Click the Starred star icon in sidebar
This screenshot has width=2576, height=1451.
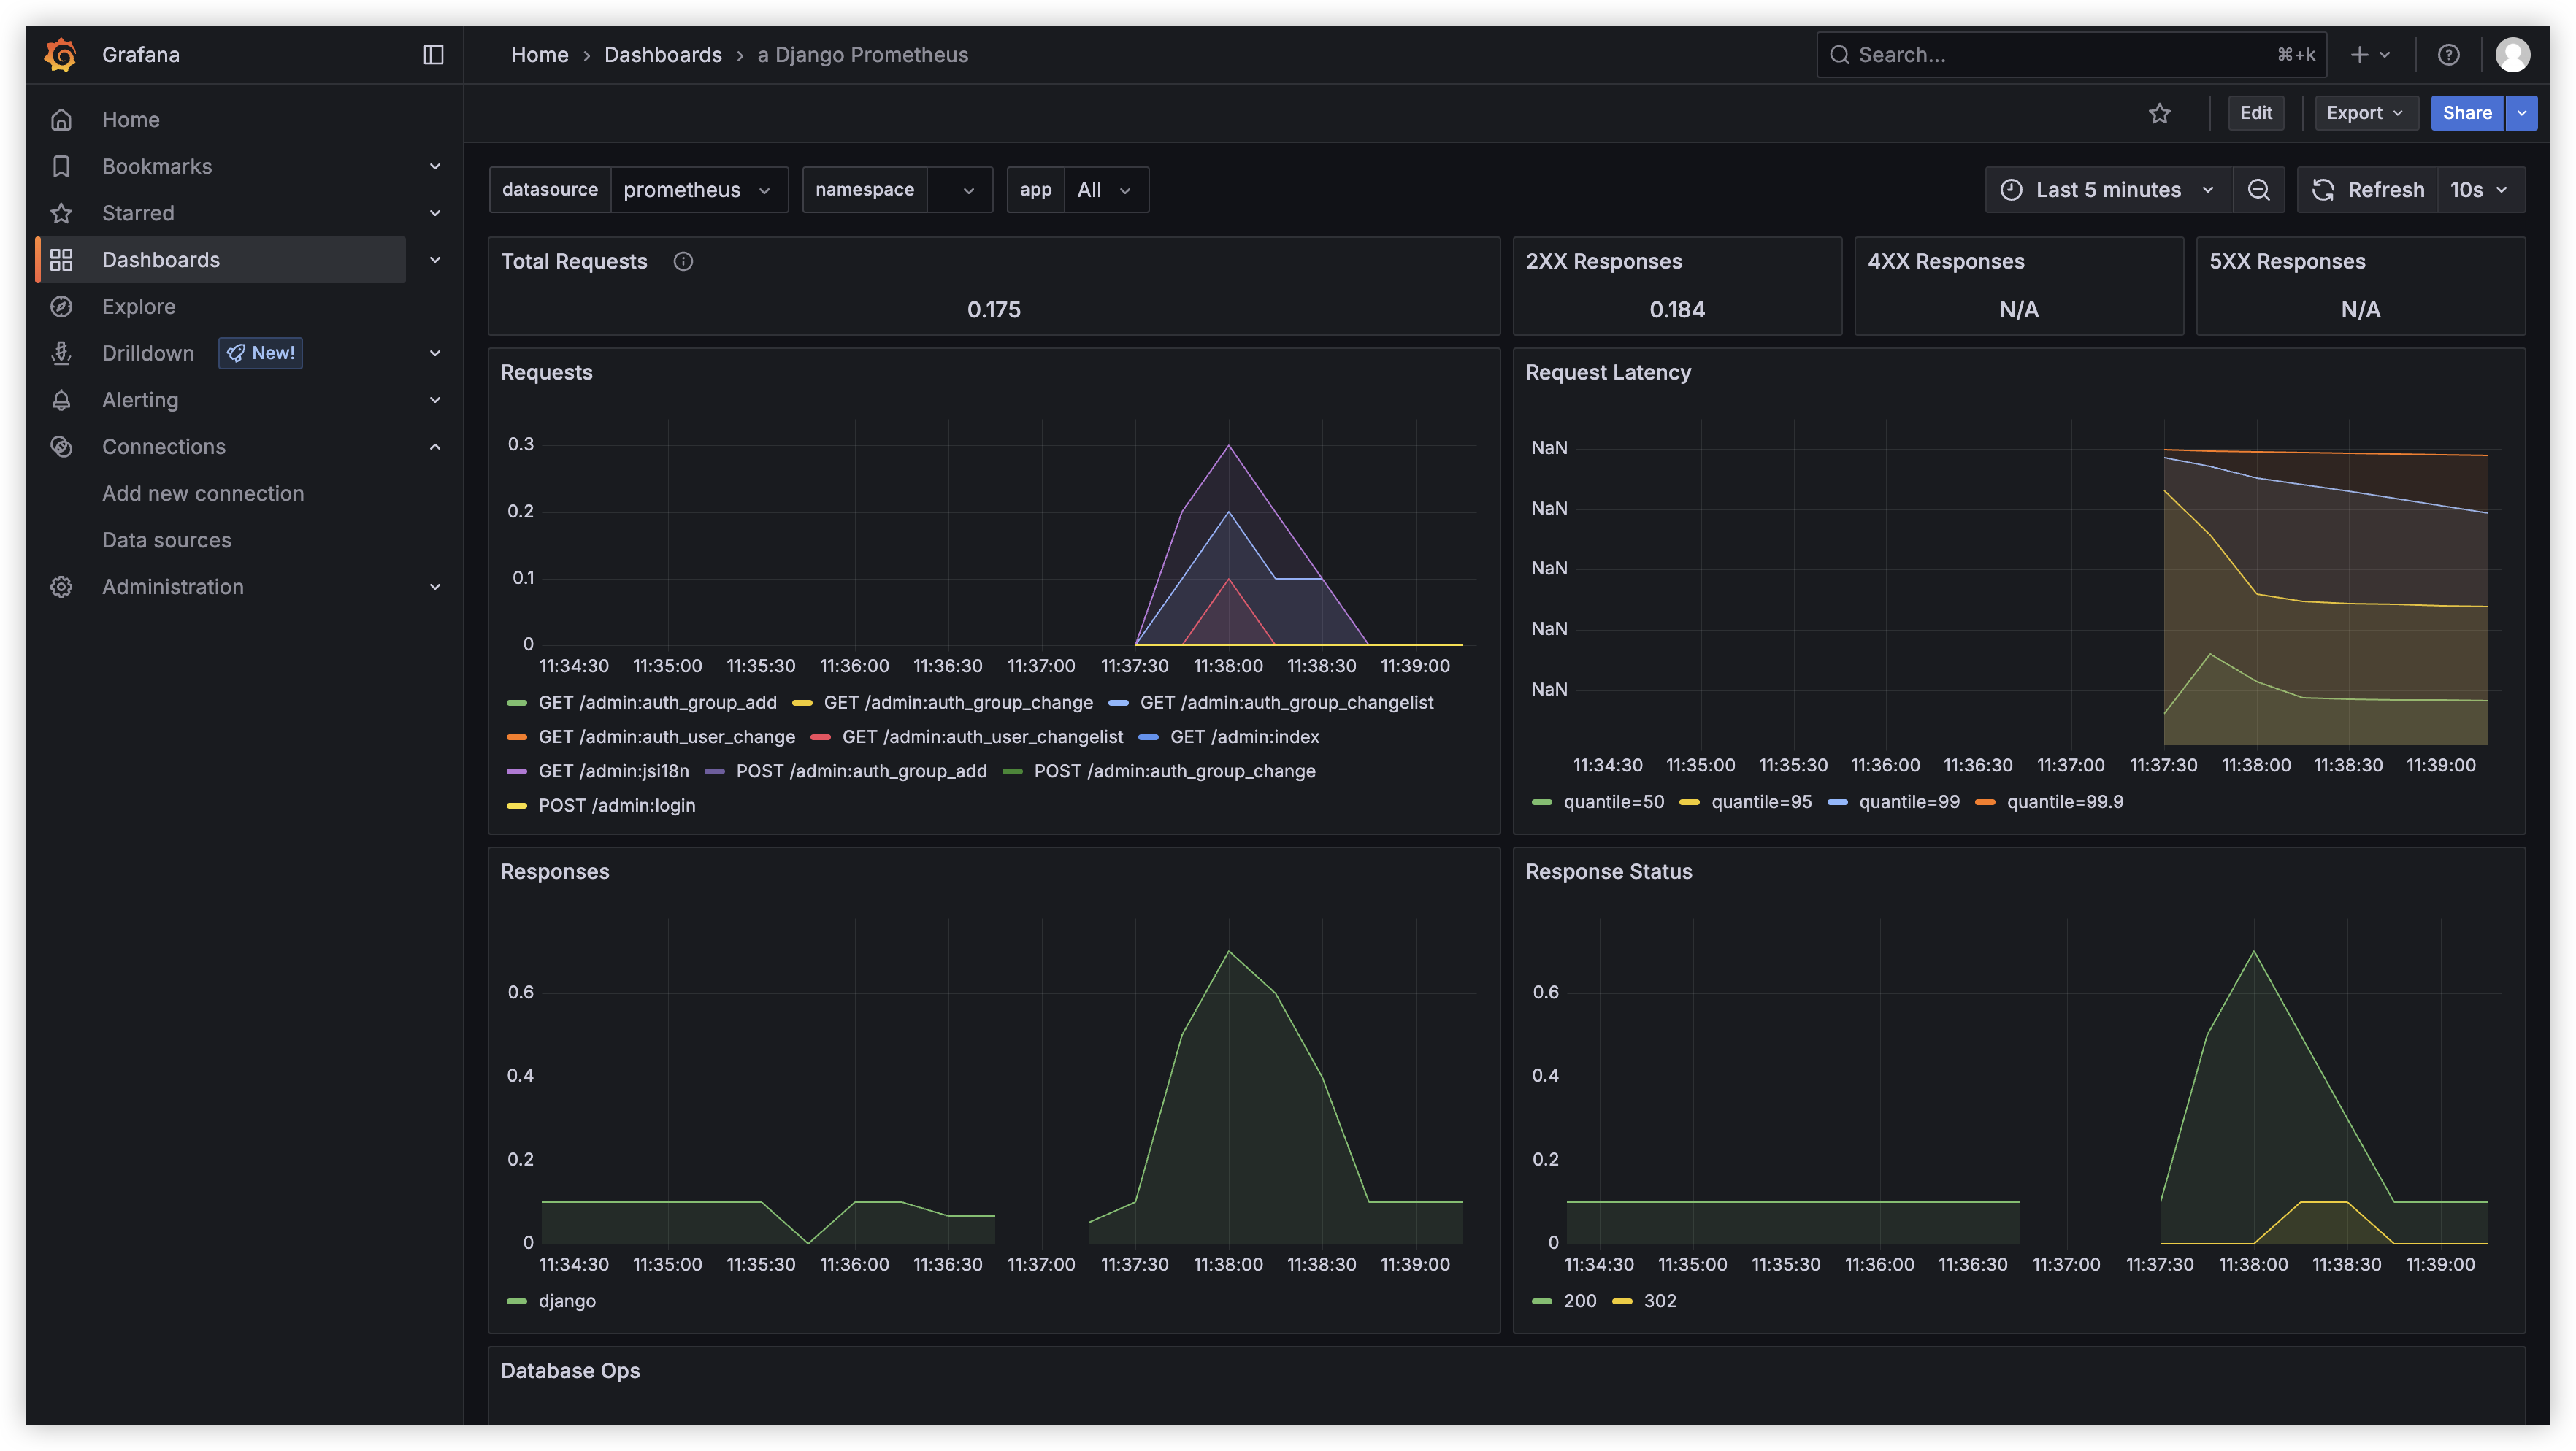pos(61,213)
